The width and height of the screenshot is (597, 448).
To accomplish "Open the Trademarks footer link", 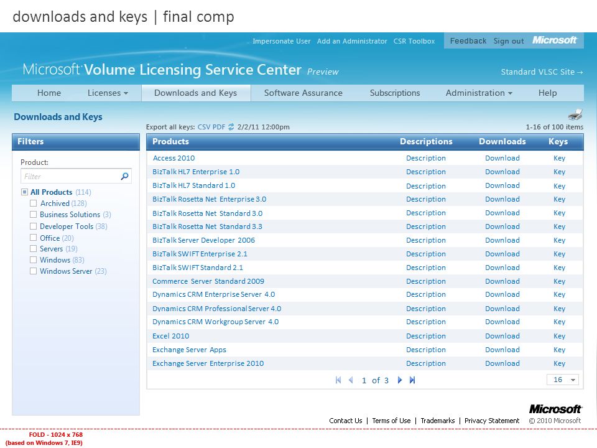I will click(x=437, y=421).
